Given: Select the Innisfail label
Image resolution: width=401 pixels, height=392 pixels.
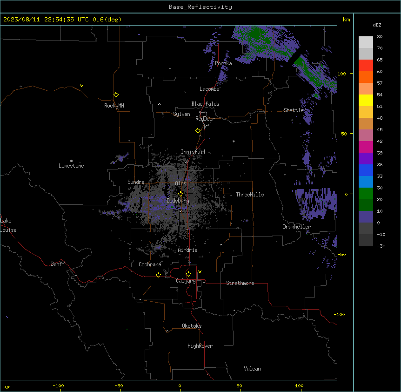Looking at the screenshot, I should click(193, 152).
